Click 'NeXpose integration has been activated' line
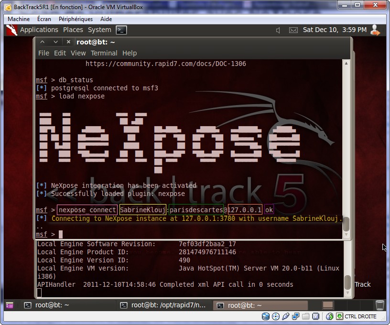 click(124, 185)
